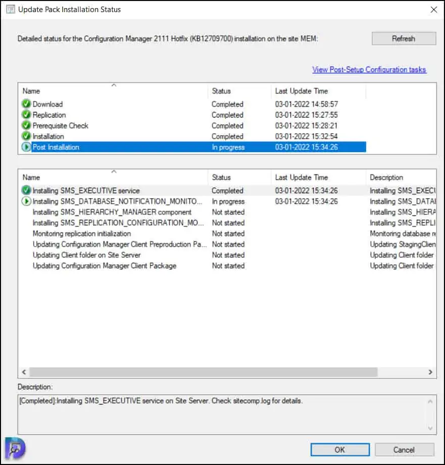Select Updating Configuration Manager Client Preproduction row

point(228,245)
